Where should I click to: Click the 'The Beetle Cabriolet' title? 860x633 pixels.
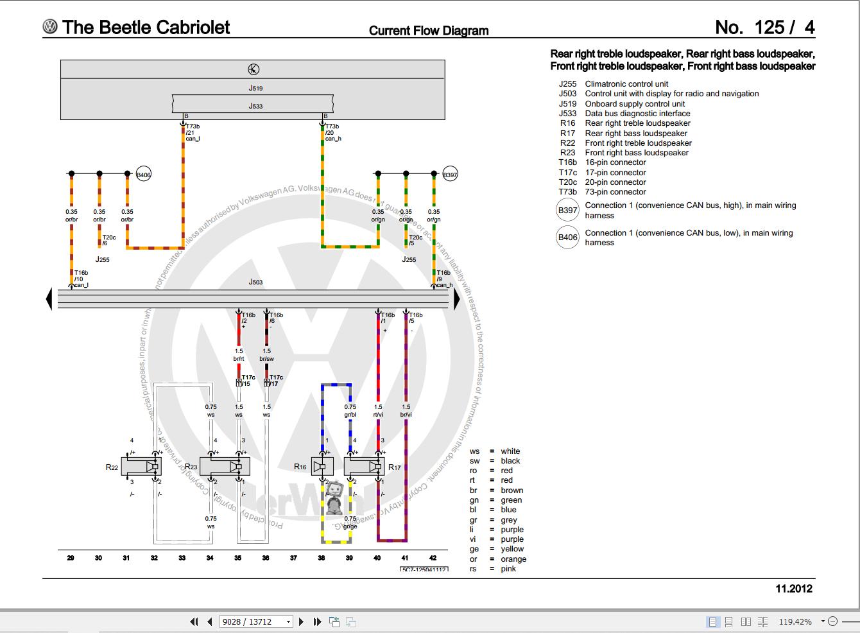(146, 27)
